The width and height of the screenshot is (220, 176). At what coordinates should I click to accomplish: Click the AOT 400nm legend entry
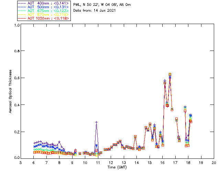[x=44, y=3]
